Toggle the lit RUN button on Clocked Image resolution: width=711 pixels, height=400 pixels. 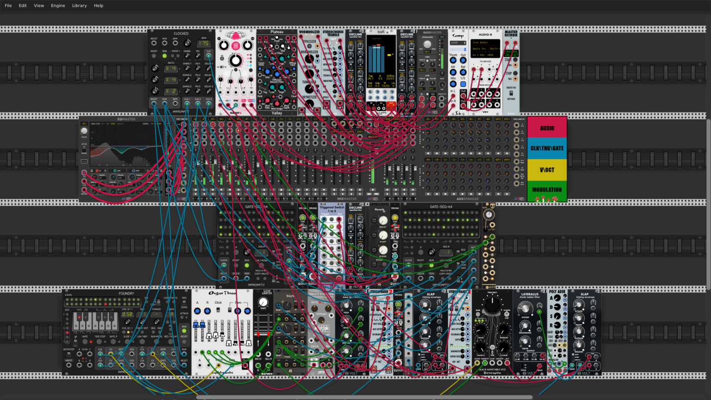tap(164, 56)
